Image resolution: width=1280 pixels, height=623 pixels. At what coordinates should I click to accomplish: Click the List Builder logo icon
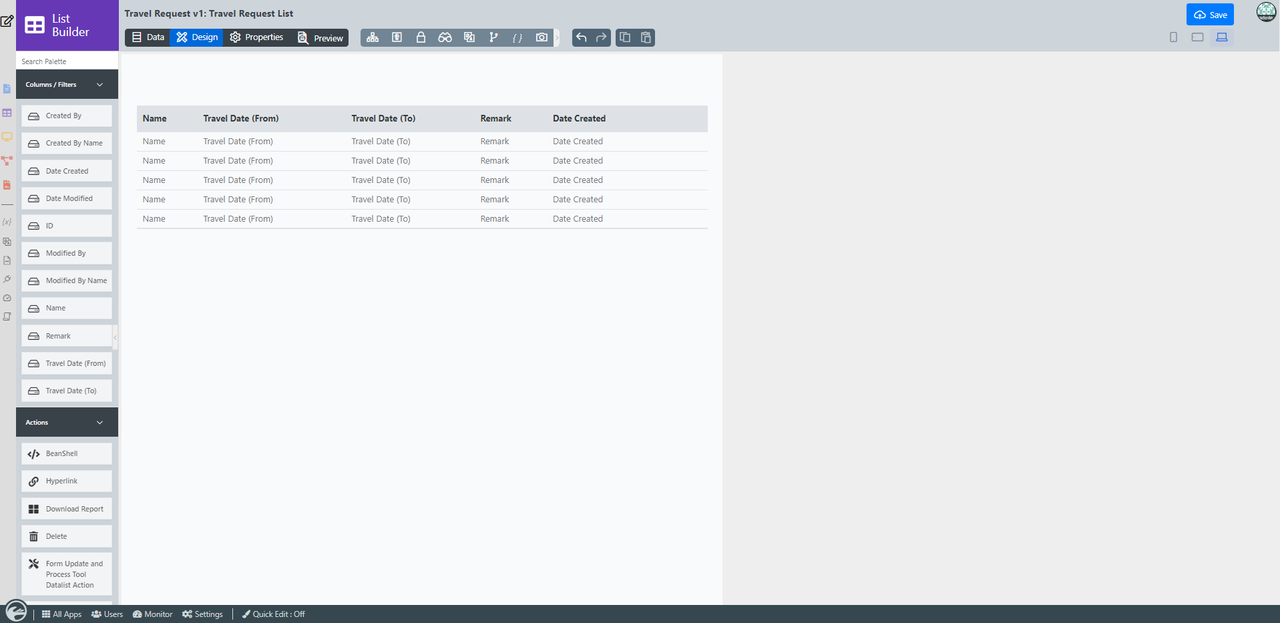(x=35, y=25)
